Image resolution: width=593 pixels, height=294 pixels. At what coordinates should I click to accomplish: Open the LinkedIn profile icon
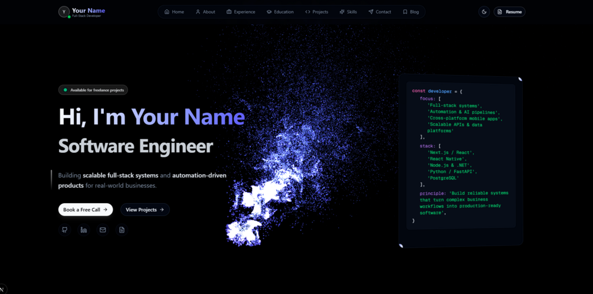pyautogui.click(x=84, y=230)
